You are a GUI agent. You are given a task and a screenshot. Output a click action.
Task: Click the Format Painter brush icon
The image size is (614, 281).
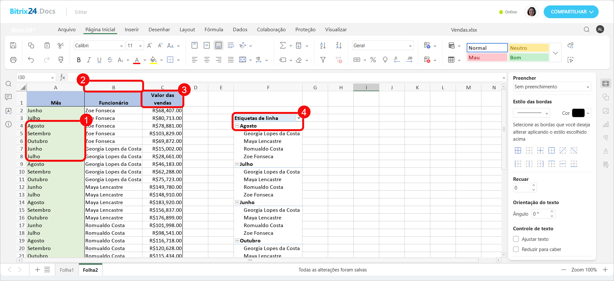[x=61, y=60]
